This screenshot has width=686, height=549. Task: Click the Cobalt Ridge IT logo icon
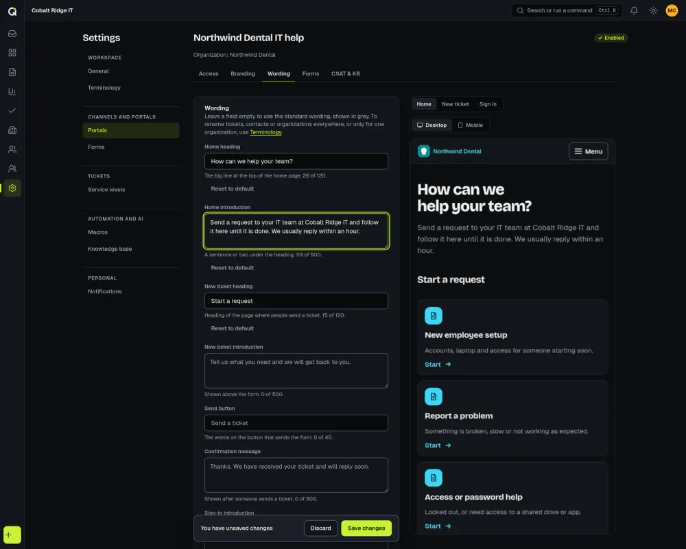[12, 11]
